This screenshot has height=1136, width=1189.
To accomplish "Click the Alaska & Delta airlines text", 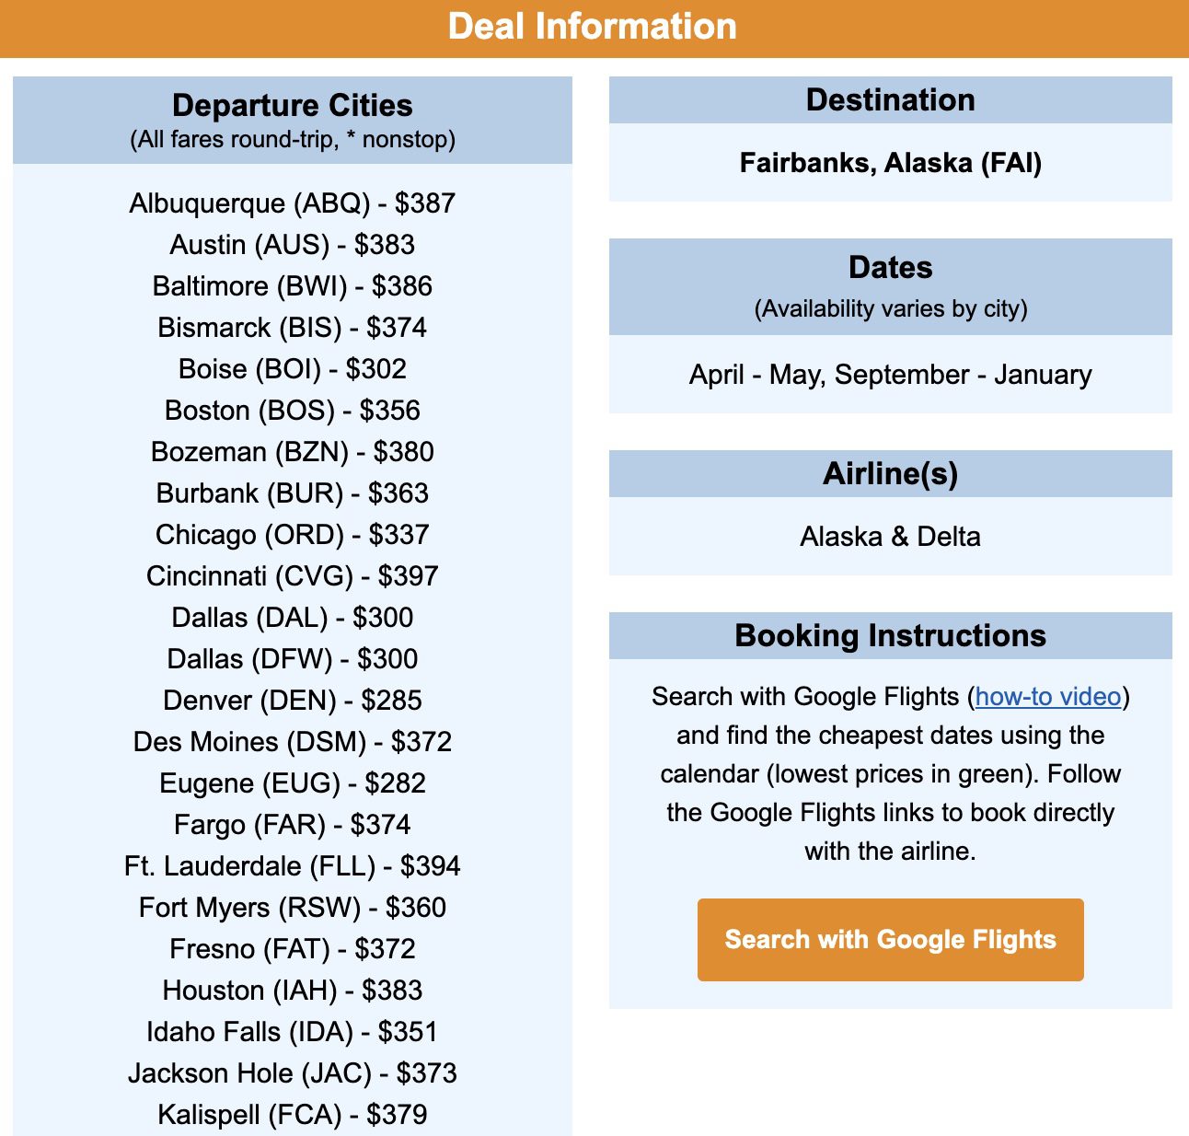I will coord(890,536).
